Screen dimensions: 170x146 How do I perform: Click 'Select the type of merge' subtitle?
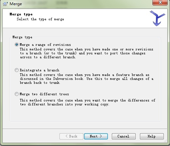(40, 19)
